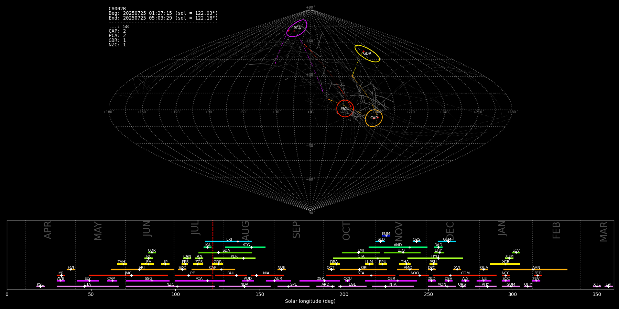Click the AUG month label
Viewport: 619px width, 309px height.
pos(246,230)
